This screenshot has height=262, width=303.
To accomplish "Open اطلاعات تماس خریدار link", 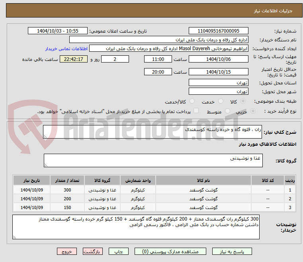I will coord(66,49).
